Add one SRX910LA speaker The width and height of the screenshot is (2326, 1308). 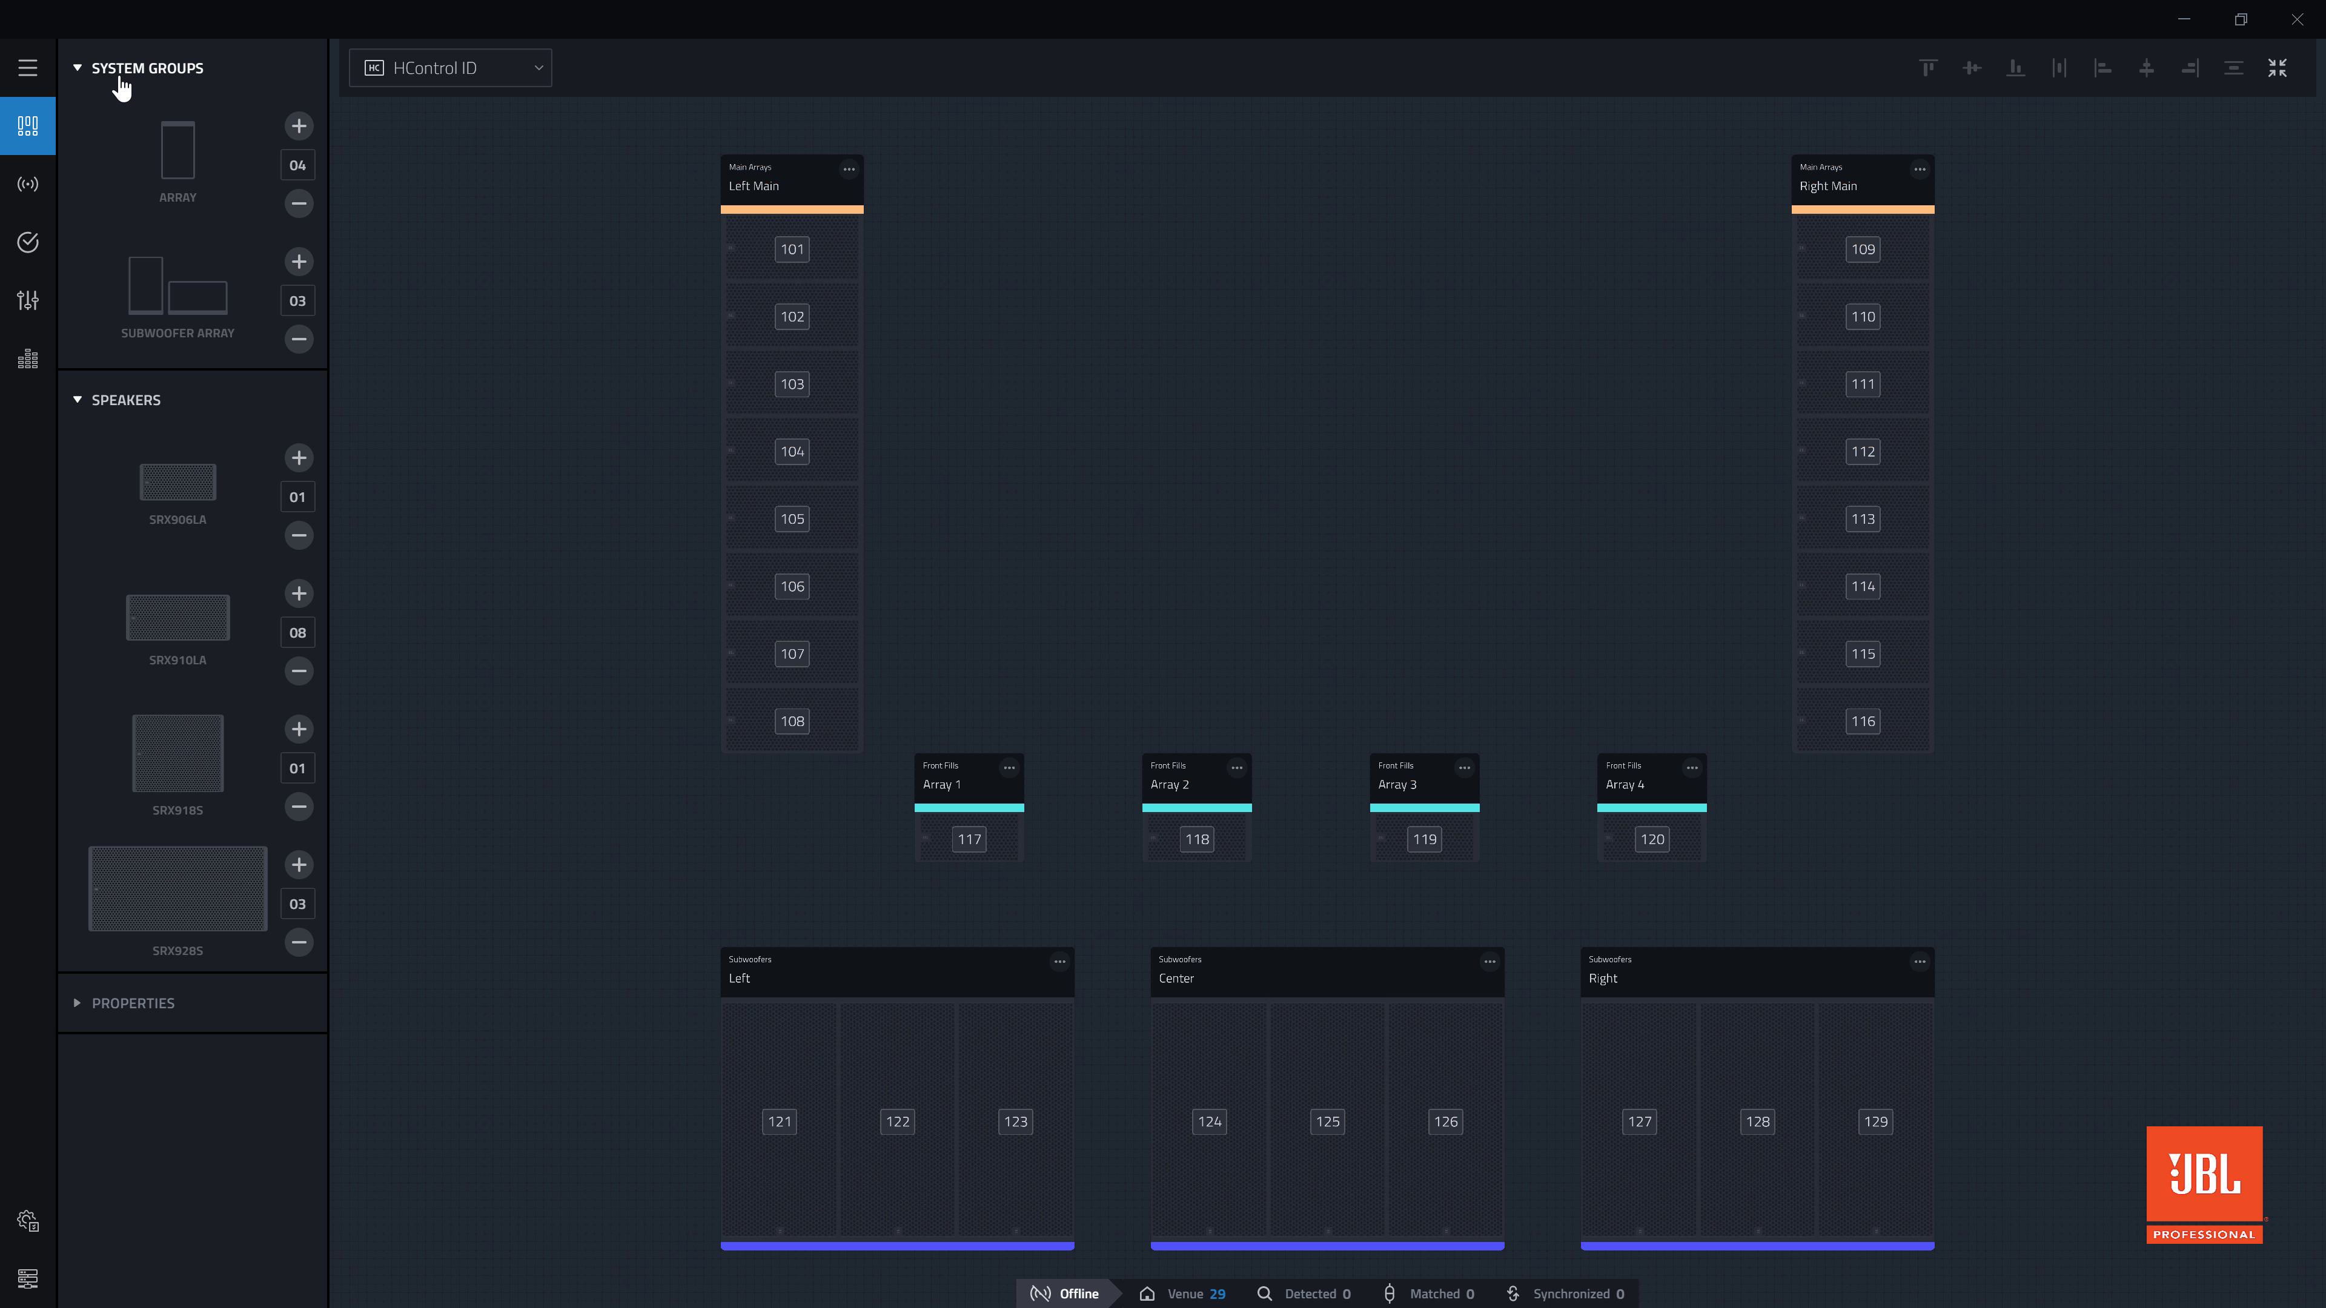click(299, 593)
